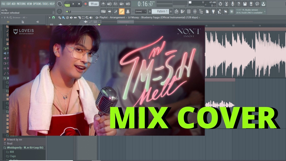This screenshot has height=161, width=286.
Task: Click the question mark help icon
Action: click(x=239, y=4)
